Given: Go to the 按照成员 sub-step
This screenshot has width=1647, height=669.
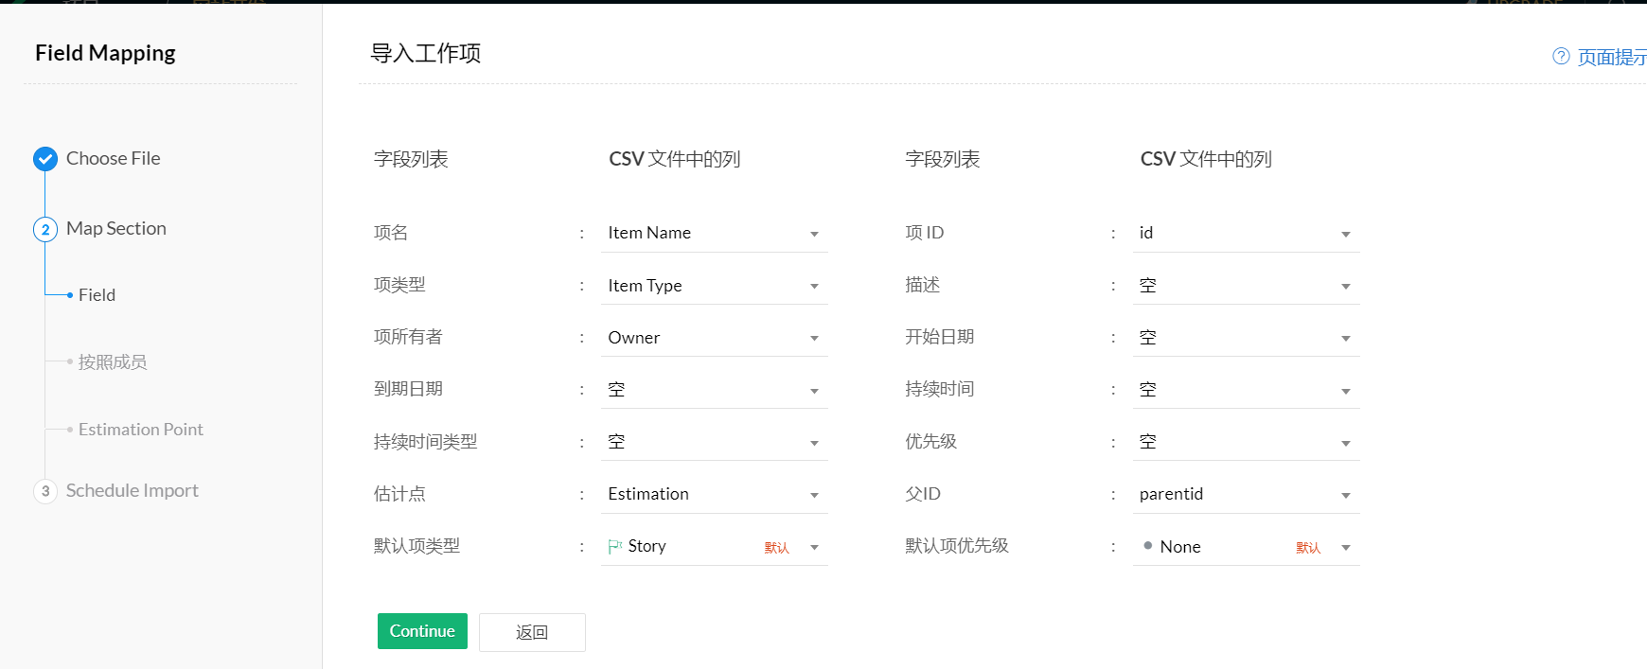Looking at the screenshot, I should click(x=112, y=362).
